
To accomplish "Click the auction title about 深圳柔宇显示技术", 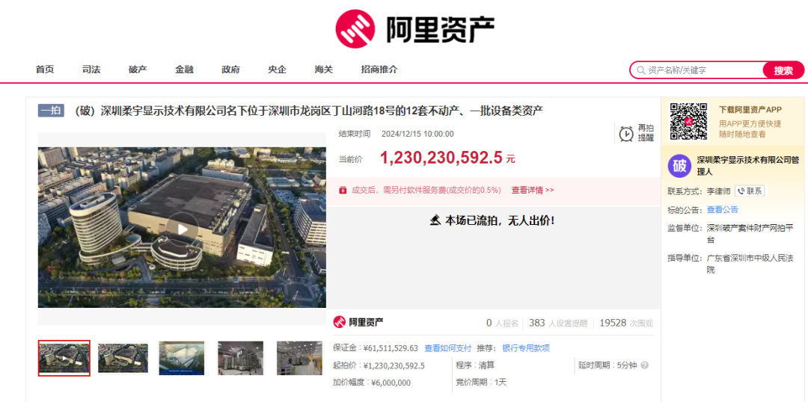I will point(309,111).
